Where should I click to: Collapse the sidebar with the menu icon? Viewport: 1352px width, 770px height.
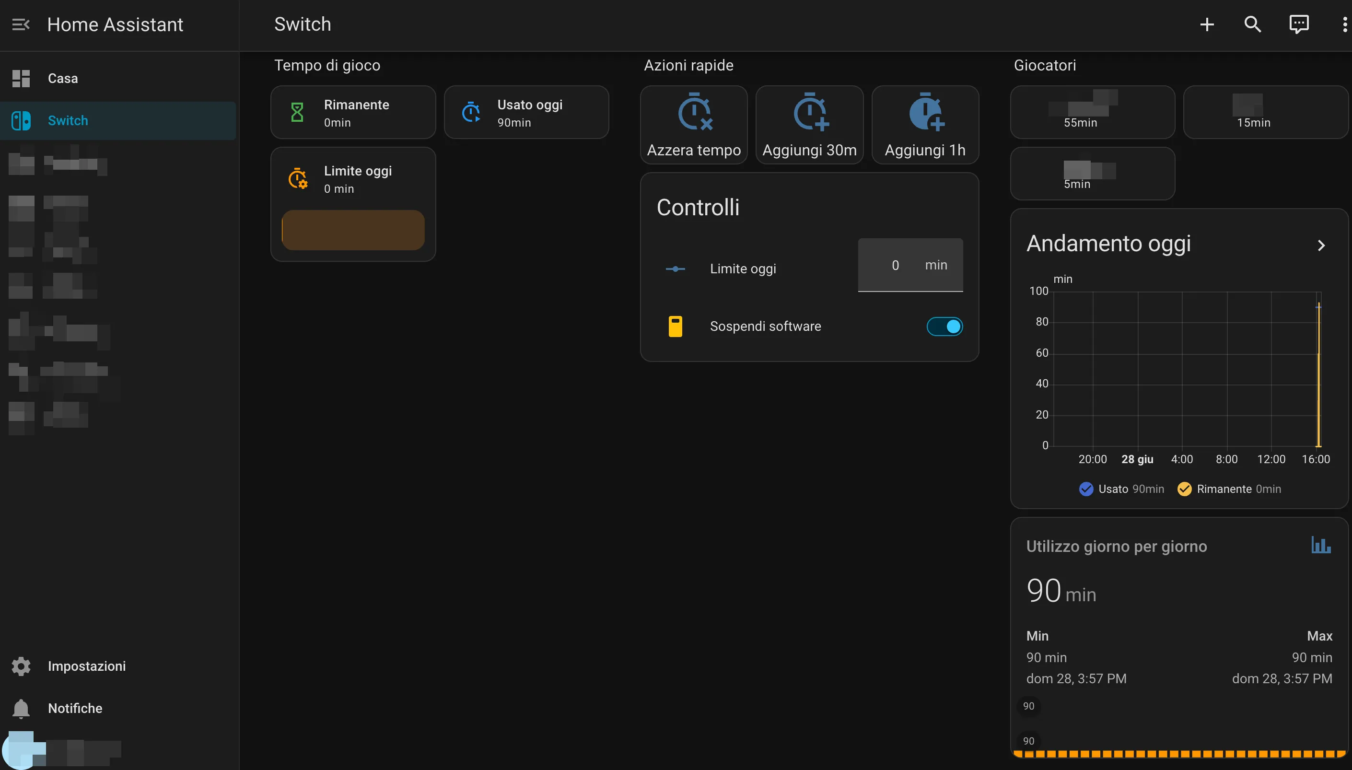(x=21, y=24)
